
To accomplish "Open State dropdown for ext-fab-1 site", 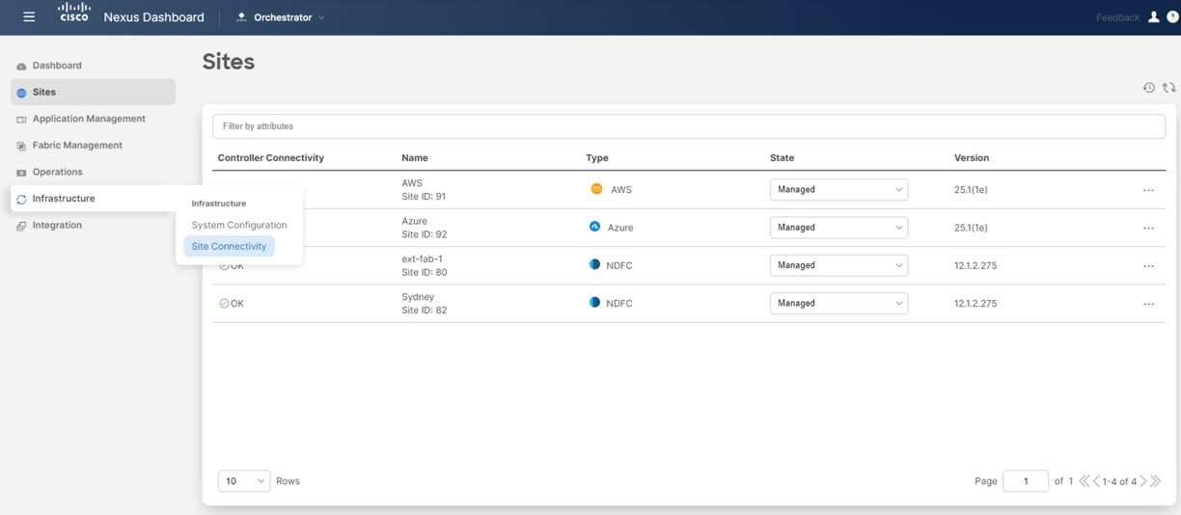I will tap(838, 265).
